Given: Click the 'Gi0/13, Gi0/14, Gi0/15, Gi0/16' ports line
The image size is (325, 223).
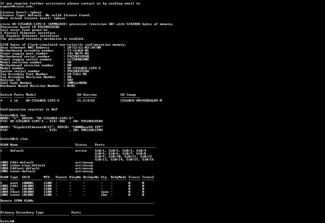Looking at the screenshot, I should coord(124,159).
